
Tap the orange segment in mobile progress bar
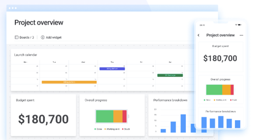tap(226, 90)
